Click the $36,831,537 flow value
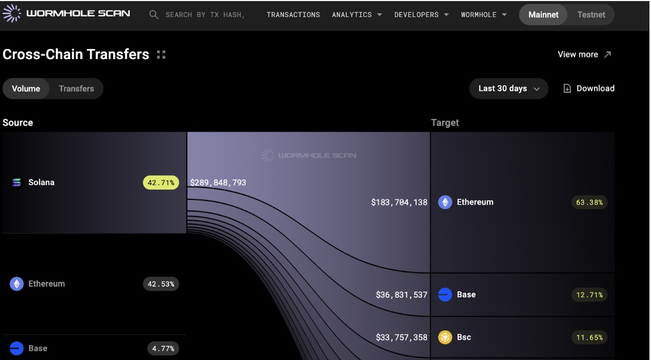The height and width of the screenshot is (360, 651). click(402, 295)
